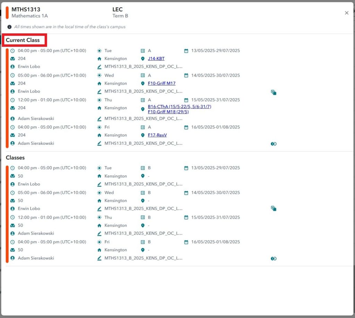The width and height of the screenshot is (355, 318).
Task: Click the copy icon in lower Classes section
Action: coord(274,209)
